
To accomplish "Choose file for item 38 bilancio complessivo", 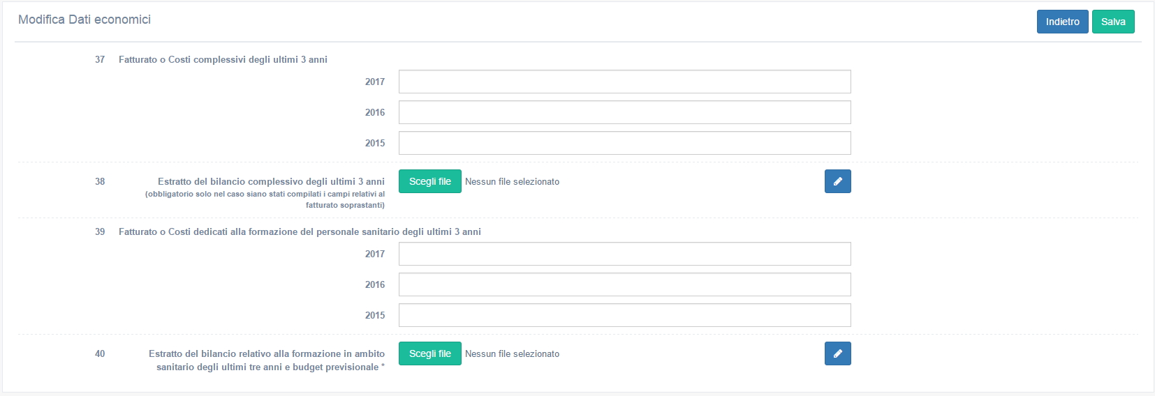I will point(430,181).
